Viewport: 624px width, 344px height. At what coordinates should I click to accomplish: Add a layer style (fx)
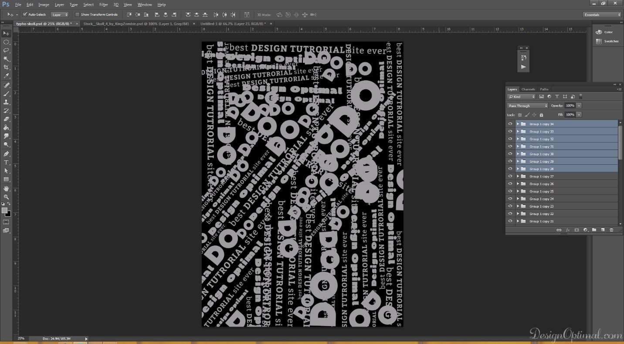click(x=567, y=230)
